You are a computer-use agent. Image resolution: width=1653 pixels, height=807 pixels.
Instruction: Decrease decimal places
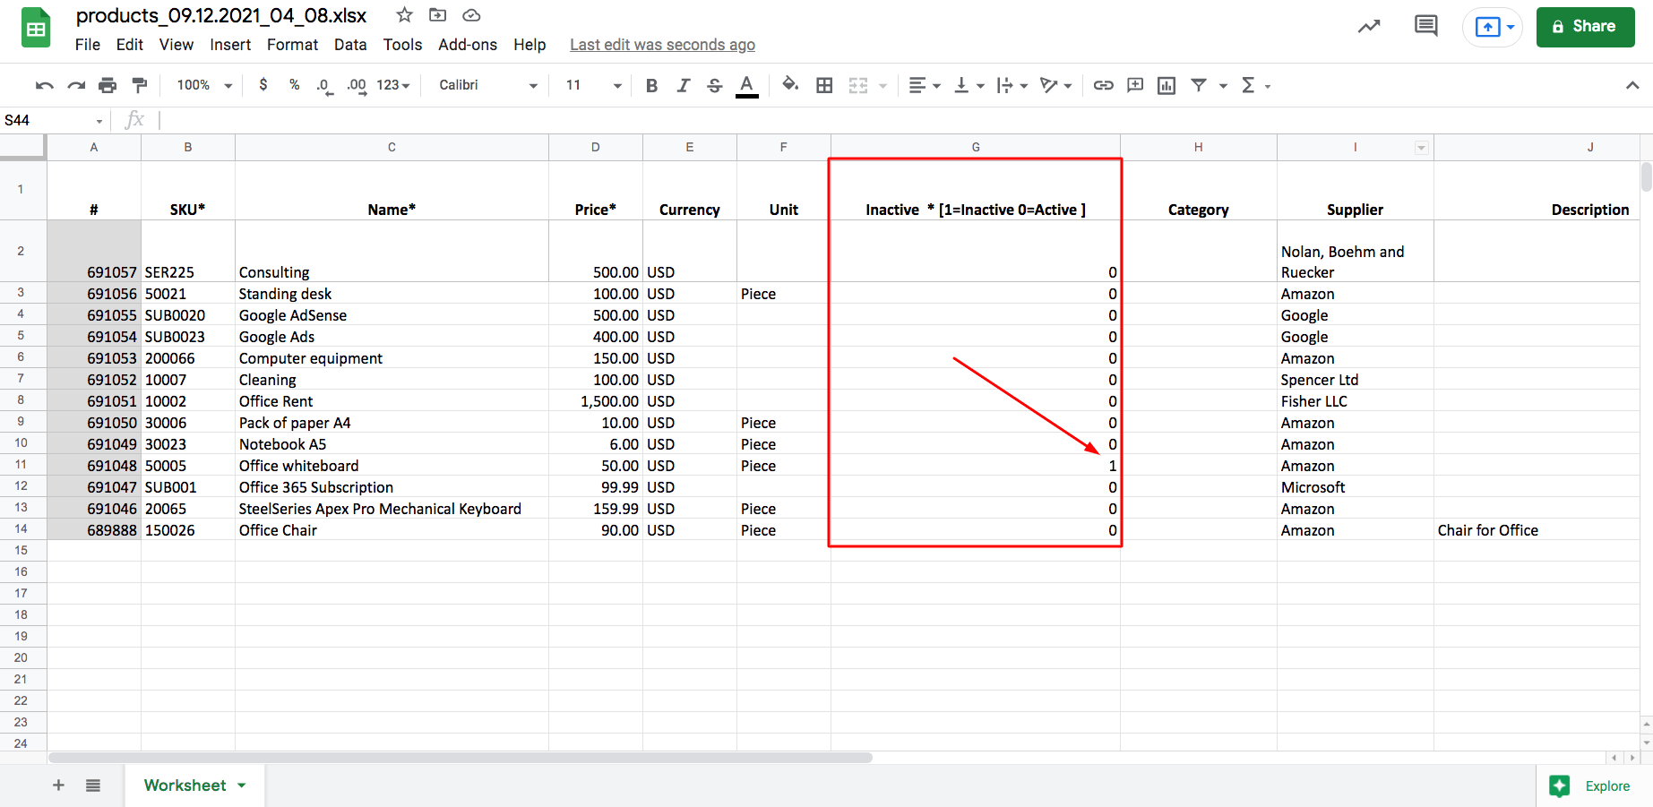[323, 86]
